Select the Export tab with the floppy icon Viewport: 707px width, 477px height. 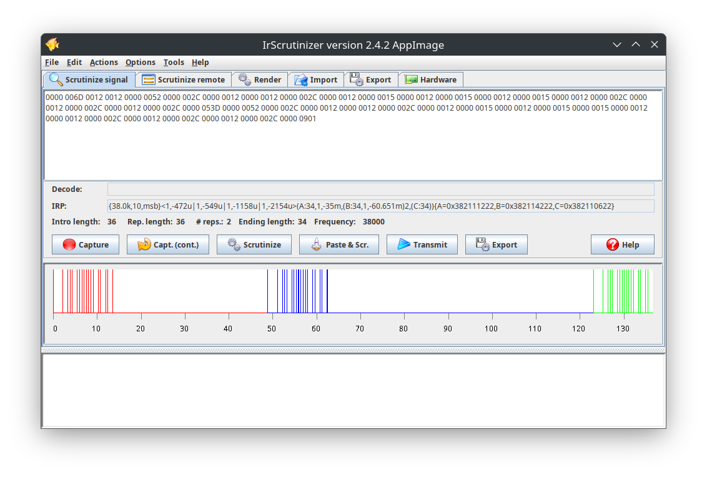[x=370, y=79]
